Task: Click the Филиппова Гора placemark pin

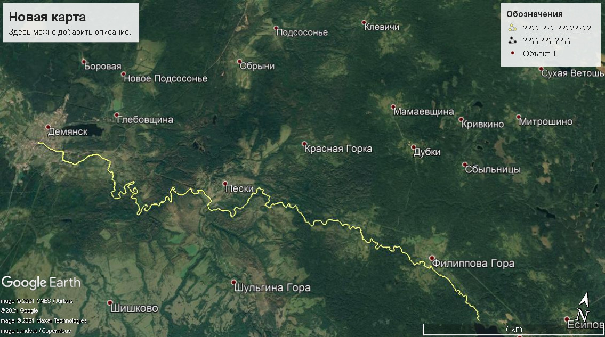Action: click(x=432, y=258)
